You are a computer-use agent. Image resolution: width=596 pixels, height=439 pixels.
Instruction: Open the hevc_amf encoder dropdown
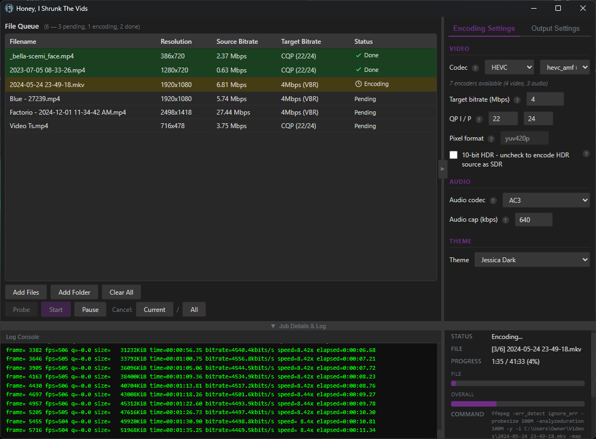[564, 68]
